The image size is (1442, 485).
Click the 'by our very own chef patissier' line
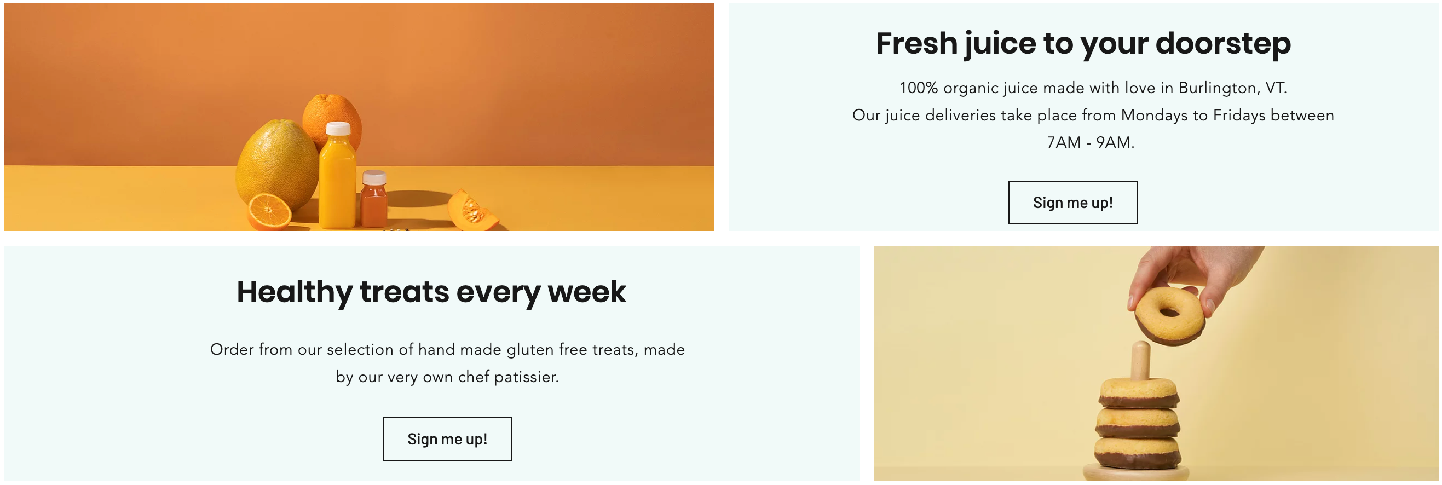[x=447, y=377]
